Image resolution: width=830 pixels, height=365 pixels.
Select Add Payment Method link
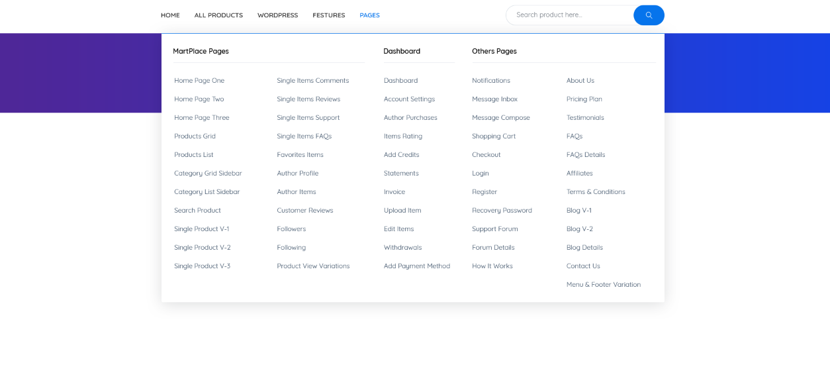tap(416, 266)
